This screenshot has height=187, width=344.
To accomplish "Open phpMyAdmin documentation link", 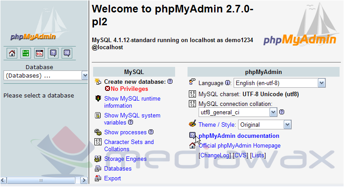I will [239, 136].
